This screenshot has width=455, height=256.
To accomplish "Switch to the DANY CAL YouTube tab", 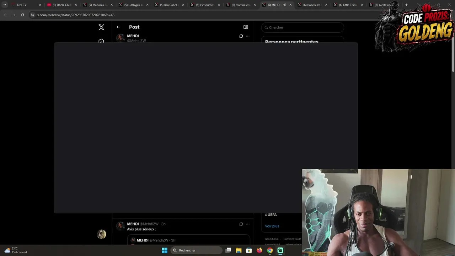I will (x=62, y=5).
